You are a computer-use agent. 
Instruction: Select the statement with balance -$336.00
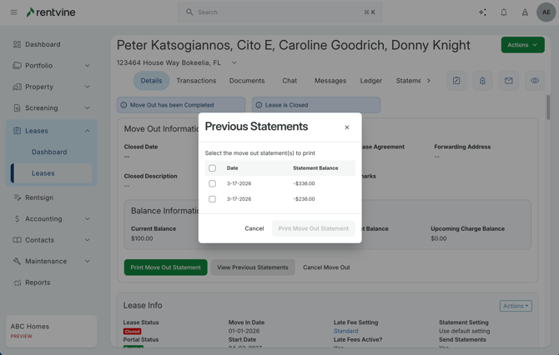click(x=212, y=183)
